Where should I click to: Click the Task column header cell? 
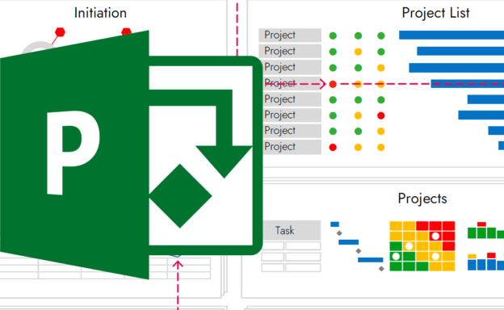292,230
